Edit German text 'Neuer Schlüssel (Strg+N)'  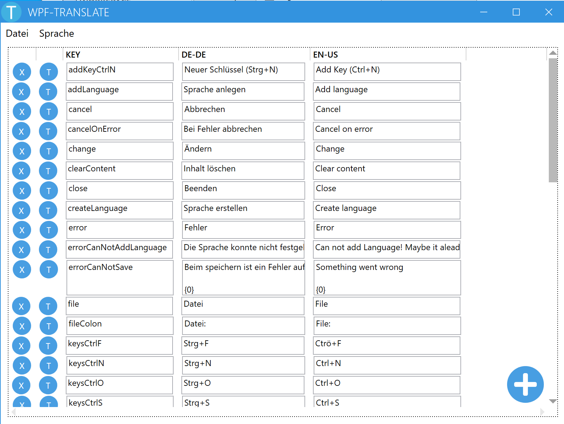(244, 72)
